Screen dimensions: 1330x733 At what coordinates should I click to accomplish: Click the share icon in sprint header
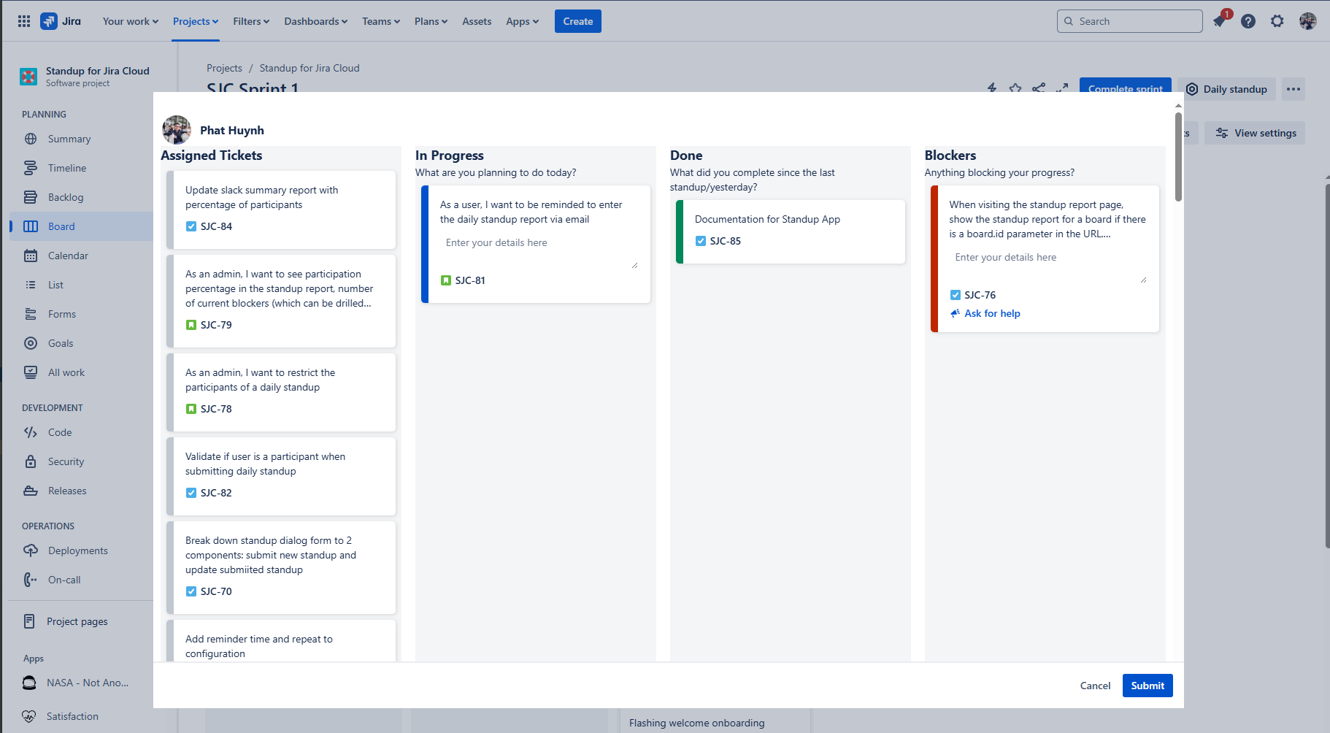click(1039, 88)
